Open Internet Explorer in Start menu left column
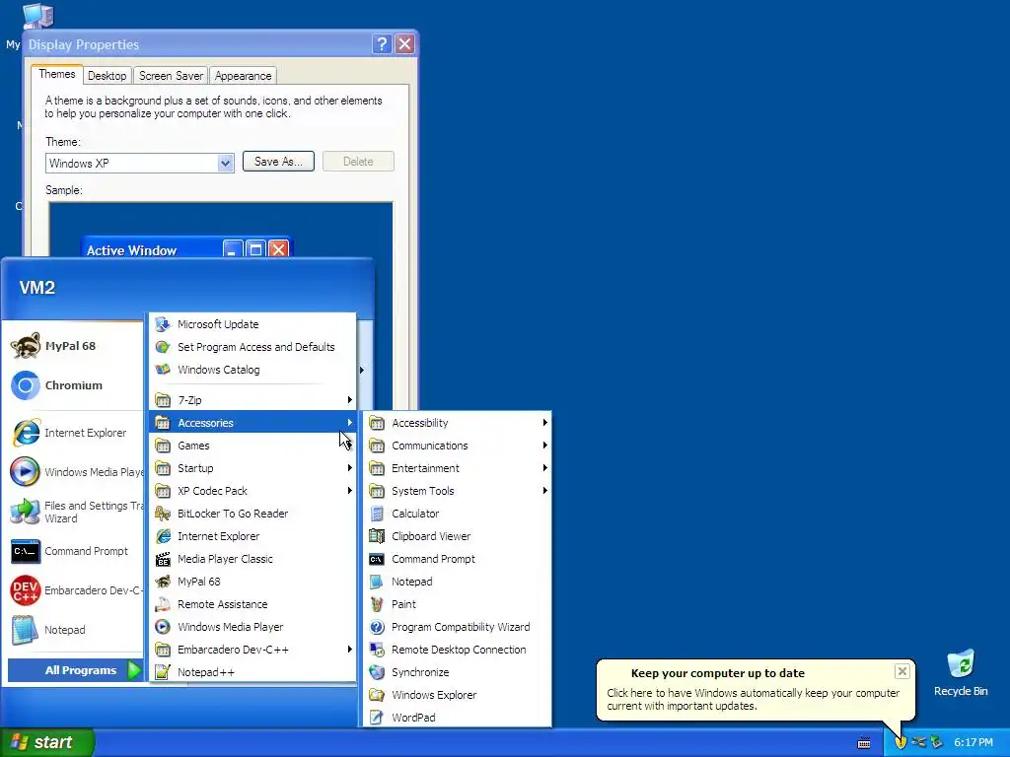The image size is (1010, 757). [x=72, y=433]
